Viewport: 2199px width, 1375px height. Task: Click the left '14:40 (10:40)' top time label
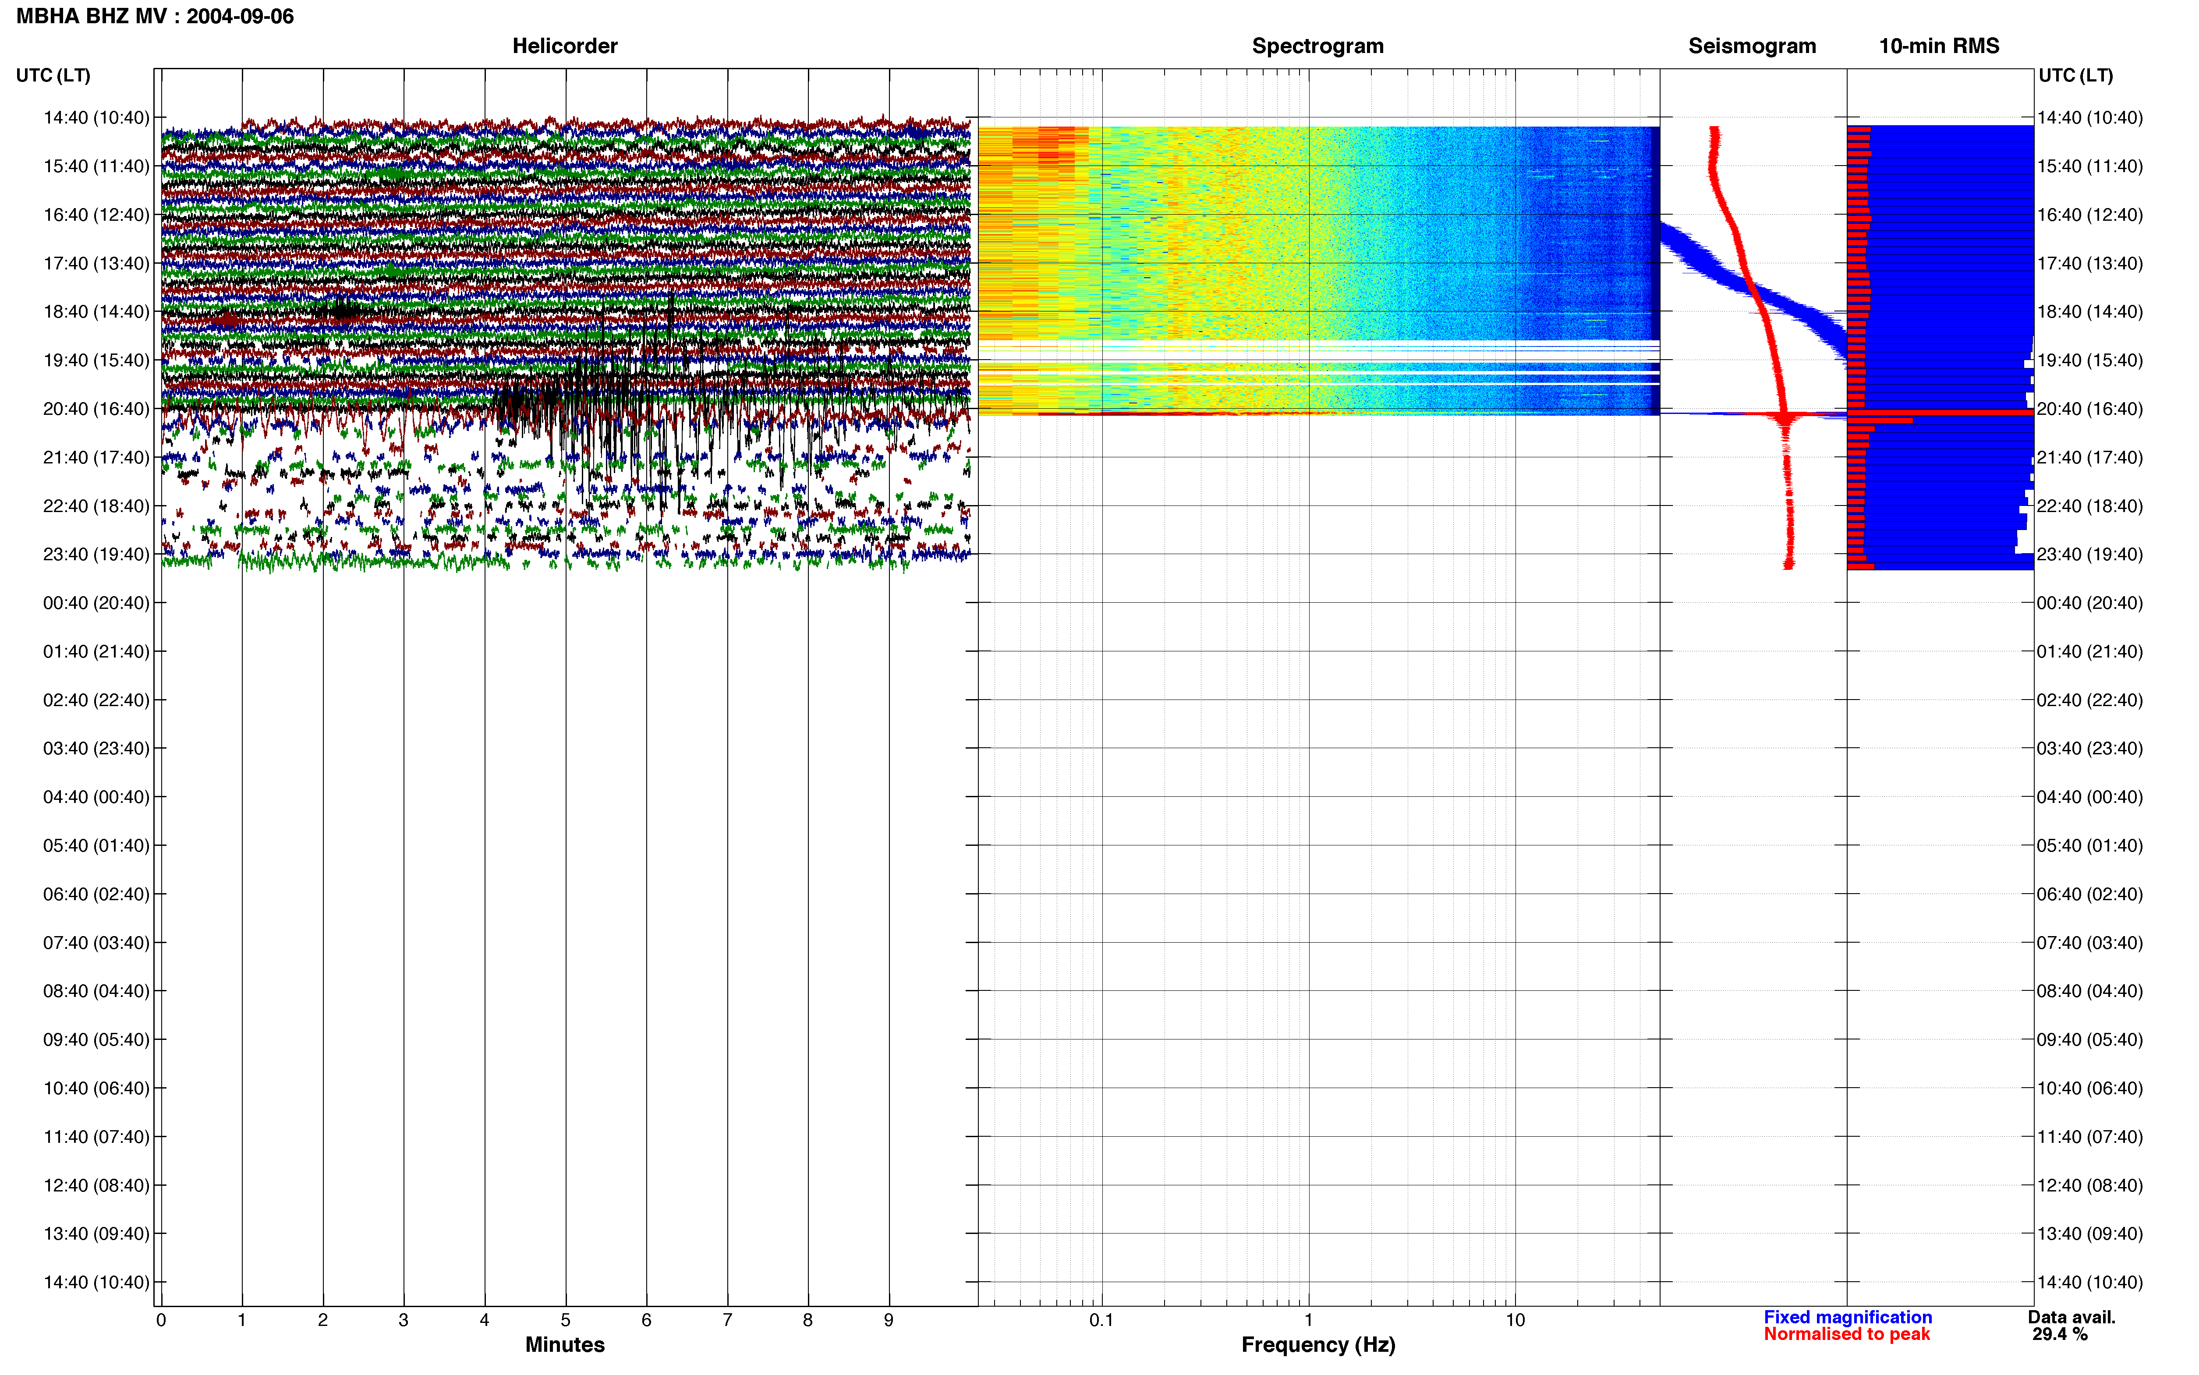click(x=96, y=117)
